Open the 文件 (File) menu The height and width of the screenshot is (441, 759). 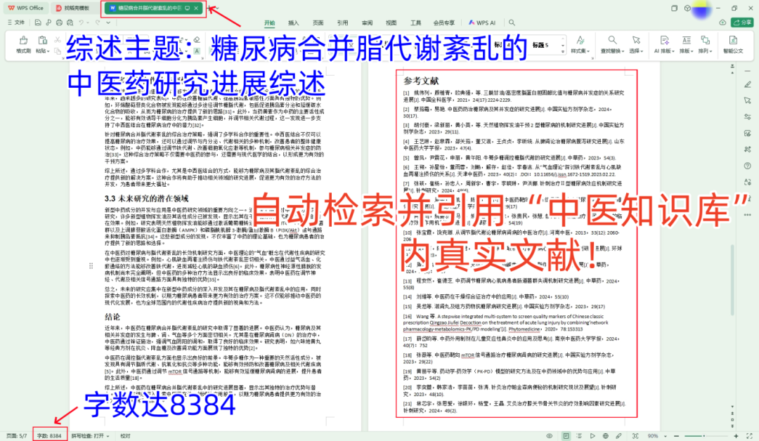[x=16, y=22]
